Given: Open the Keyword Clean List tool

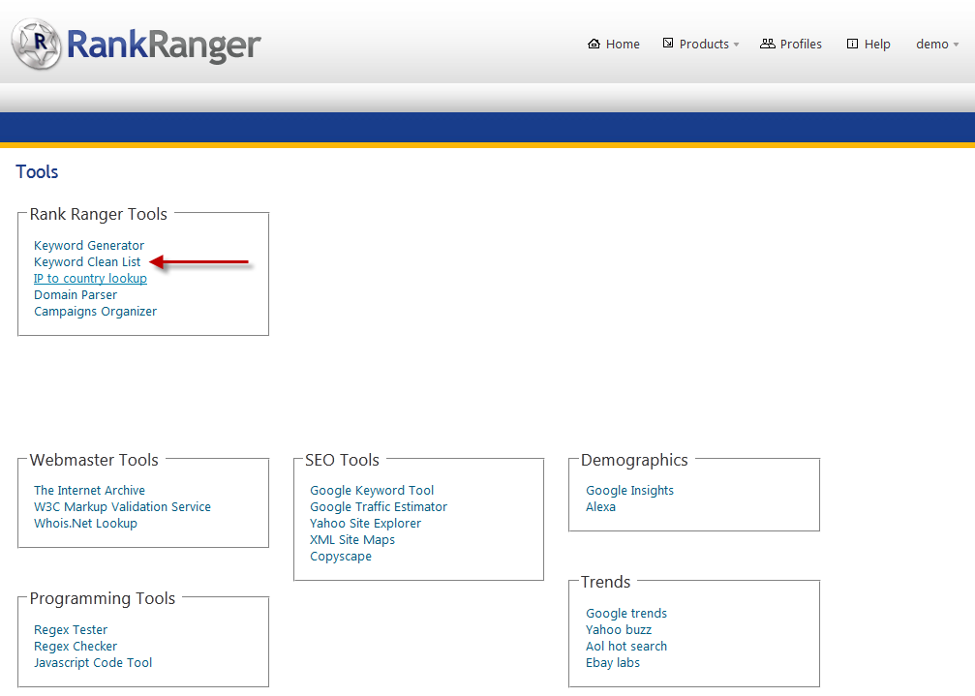Looking at the screenshot, I should [87, 262].
